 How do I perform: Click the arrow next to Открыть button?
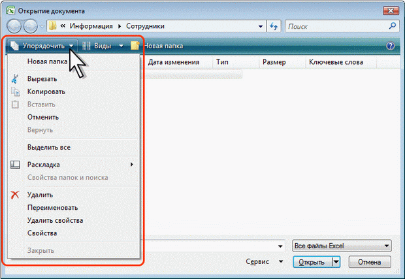pos(336,262)
